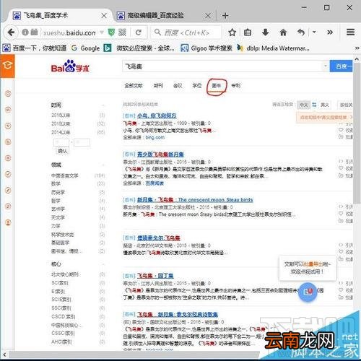Select the 期刊 category tab

point(158,85)
